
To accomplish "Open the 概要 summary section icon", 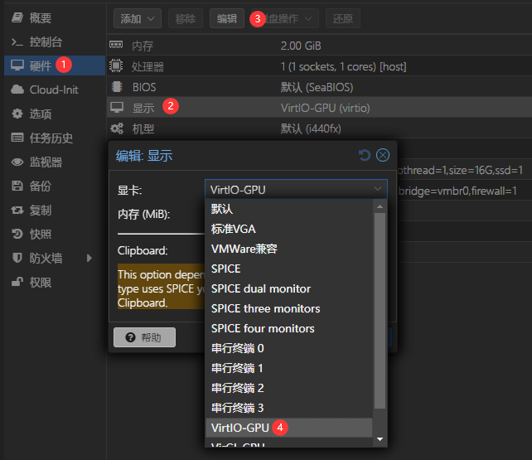I will click(17, 17).
